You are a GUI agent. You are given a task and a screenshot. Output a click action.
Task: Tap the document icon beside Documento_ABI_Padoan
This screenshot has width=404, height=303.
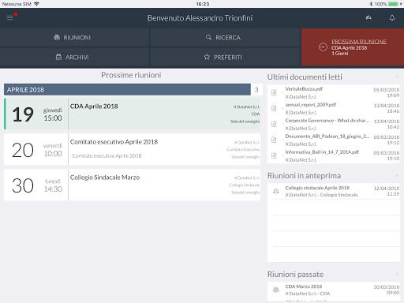tap(274, 140)
